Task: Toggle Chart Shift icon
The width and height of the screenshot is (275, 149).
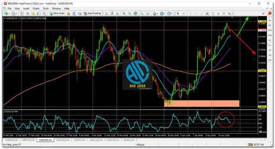Action: tap(148, 14)
